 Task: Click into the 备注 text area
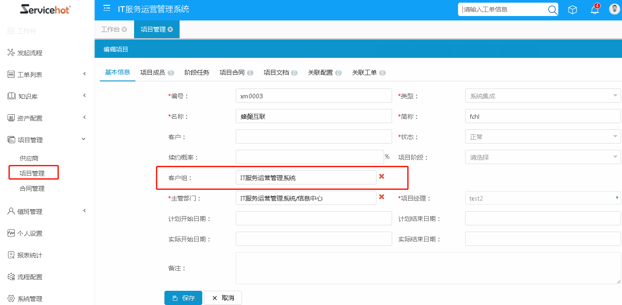[428, 268]
